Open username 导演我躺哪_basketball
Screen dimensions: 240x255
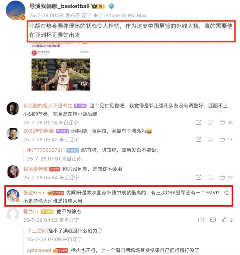(x=59, y=6)
